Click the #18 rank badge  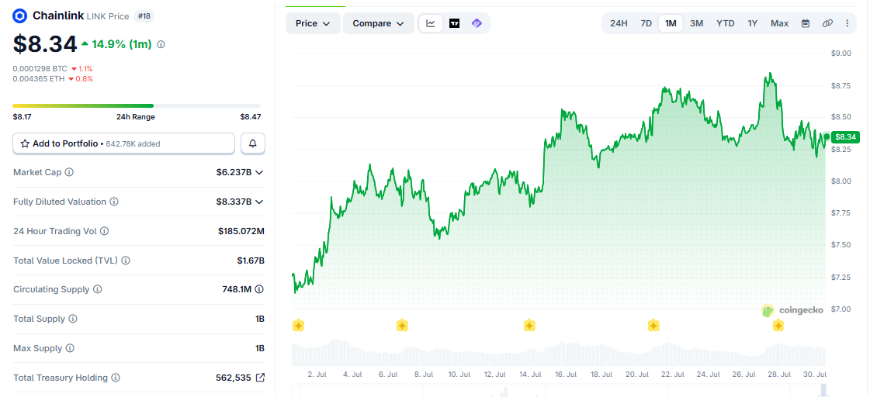[x=144, y=16]
